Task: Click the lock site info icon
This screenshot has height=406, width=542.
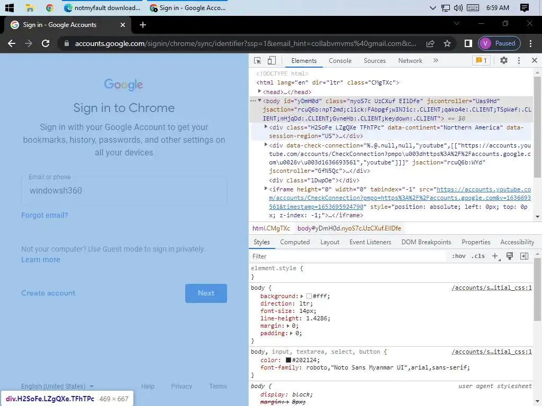Action: click(x=67, y=43)
